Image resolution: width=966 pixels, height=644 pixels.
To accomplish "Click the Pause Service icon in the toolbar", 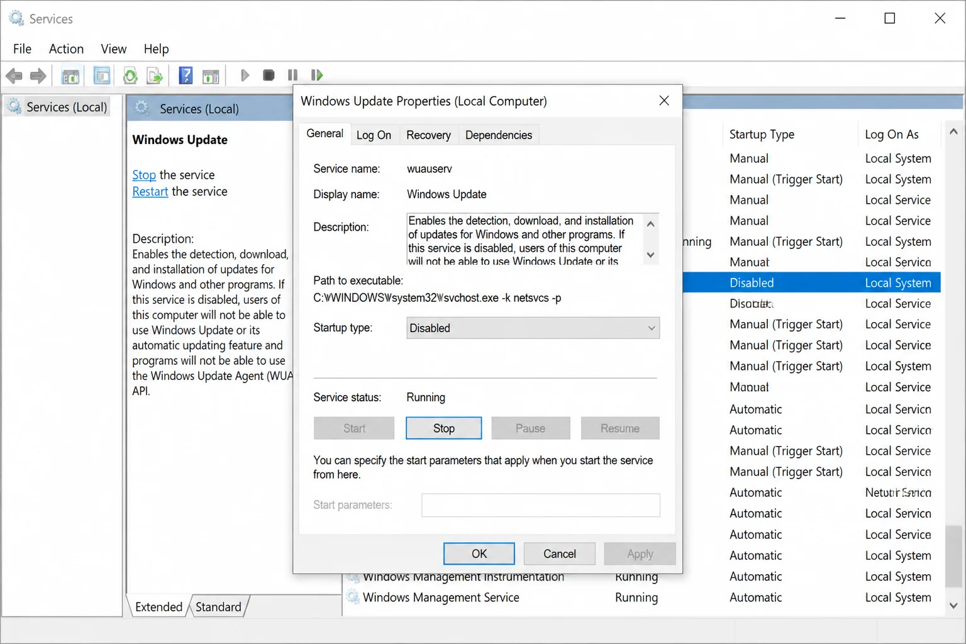I will 292,75.
